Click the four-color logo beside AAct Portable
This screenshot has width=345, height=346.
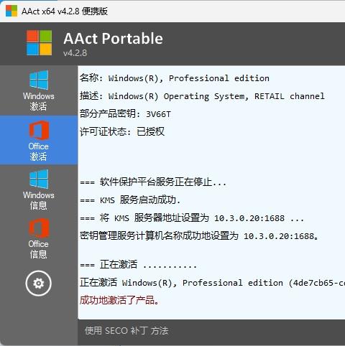39,42
